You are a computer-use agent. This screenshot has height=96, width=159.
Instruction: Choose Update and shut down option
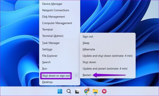tap(108, 56)
